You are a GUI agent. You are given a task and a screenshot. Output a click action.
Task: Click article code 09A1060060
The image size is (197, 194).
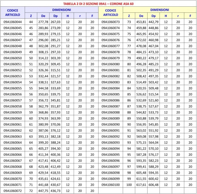pos(12,118)
